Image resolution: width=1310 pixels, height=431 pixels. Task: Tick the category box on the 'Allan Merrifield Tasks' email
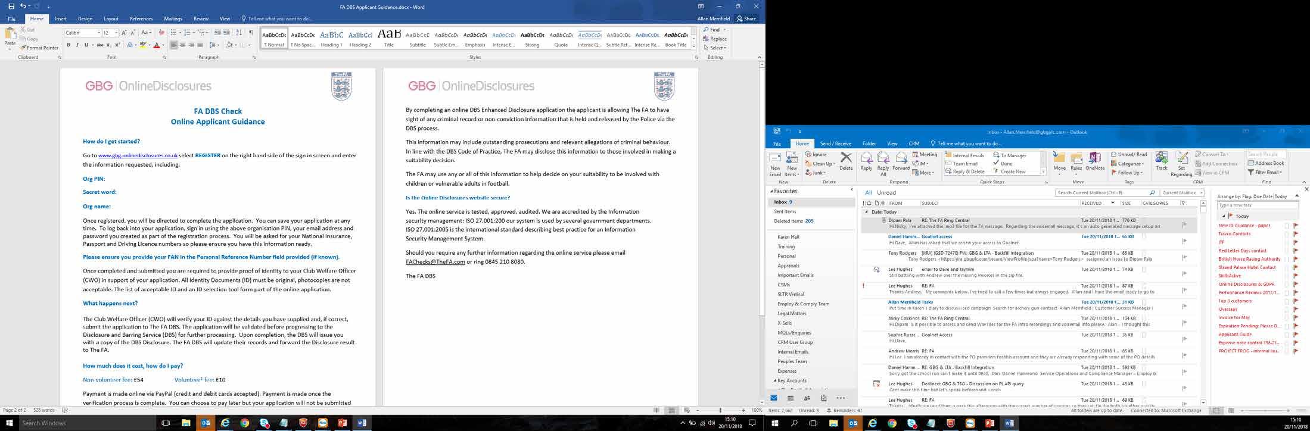[1144, 302]
